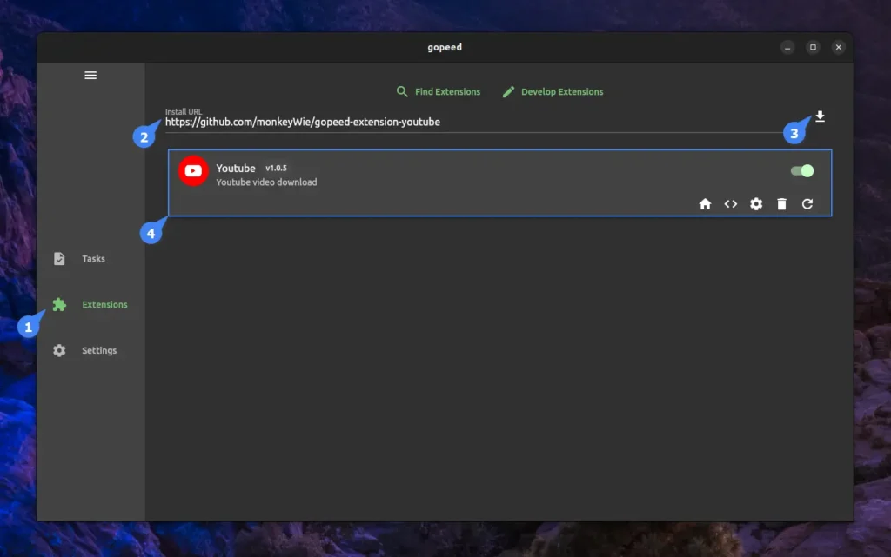Click the Tasks document icon in sidebar
Image resolution: width=891 pixels, height=557 pixels.
[x=59, y=259]
